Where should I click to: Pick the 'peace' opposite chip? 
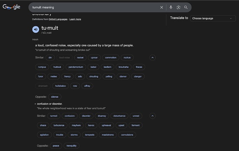pyautogui.click(x=56, y=146)
